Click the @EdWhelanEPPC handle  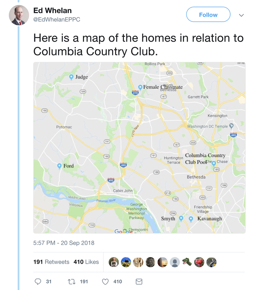point(57,20)
